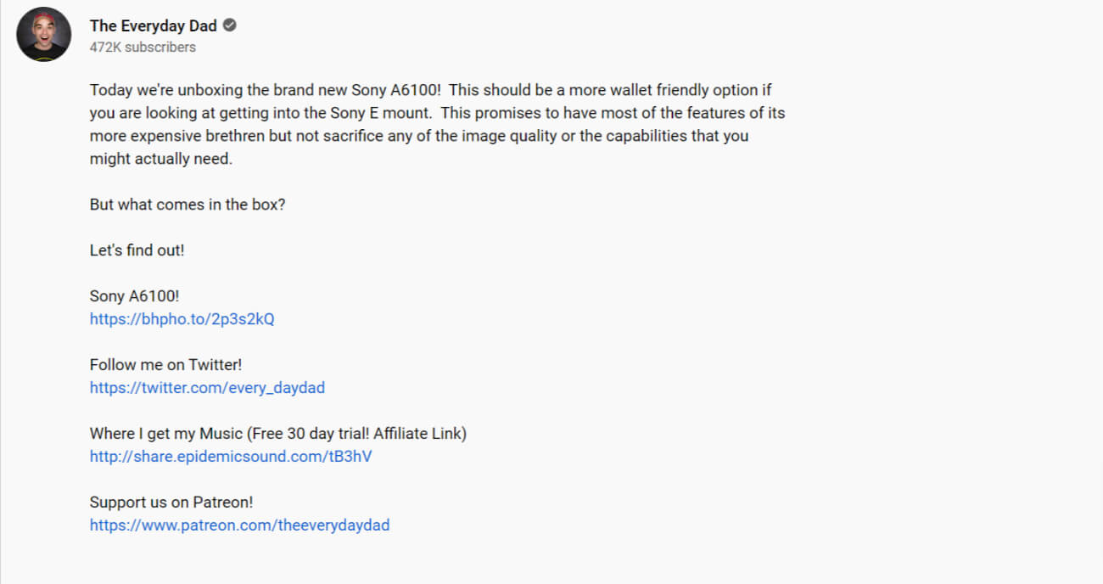Open the patreon.com/theeverydaydad link

pyautogui.click(x=240, y=525)
